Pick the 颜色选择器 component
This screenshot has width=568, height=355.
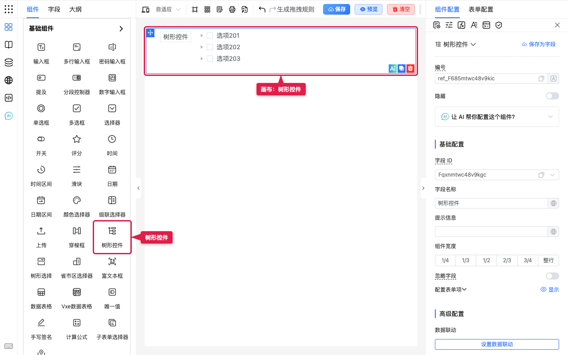[77, 206]
